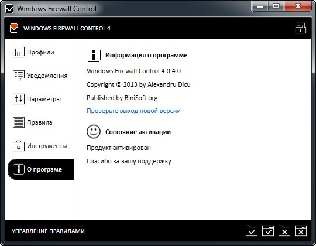
Task: Select the О програме tab
Action: tap(41, 169)
